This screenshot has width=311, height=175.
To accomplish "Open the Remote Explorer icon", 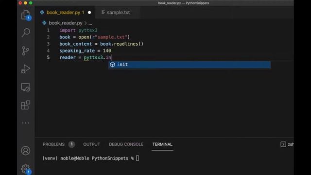I will click(26, 87).
